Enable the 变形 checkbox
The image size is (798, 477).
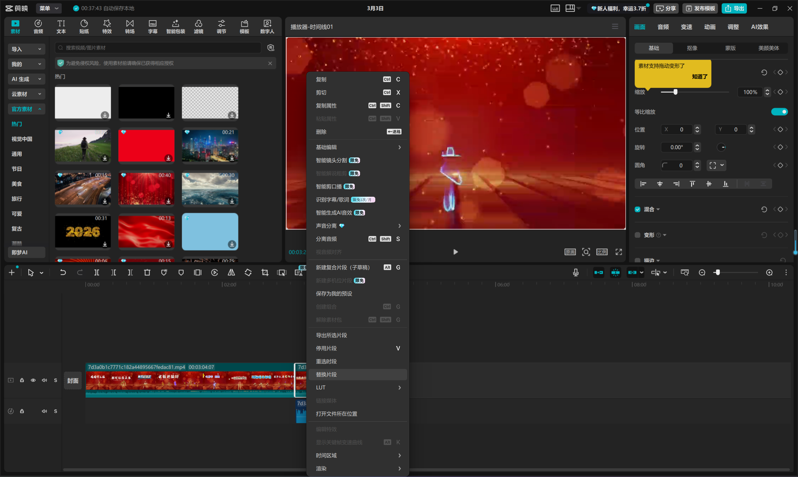pos(638,235)
